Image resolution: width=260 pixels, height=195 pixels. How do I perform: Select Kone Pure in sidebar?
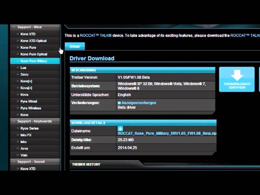(35, 48)
